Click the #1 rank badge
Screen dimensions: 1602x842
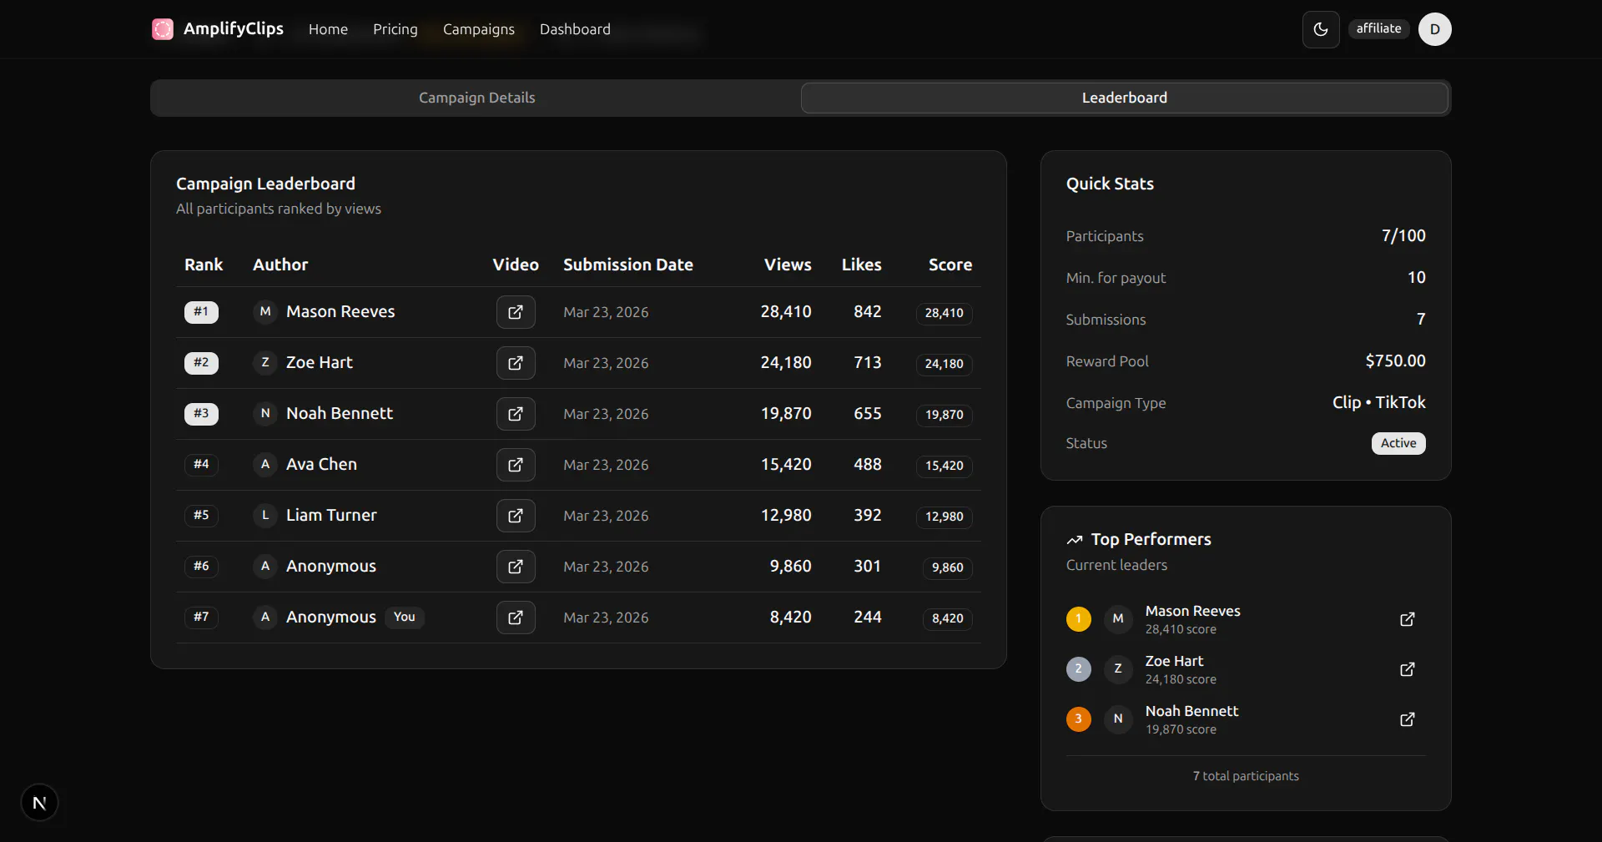click(x=201, y=312)
